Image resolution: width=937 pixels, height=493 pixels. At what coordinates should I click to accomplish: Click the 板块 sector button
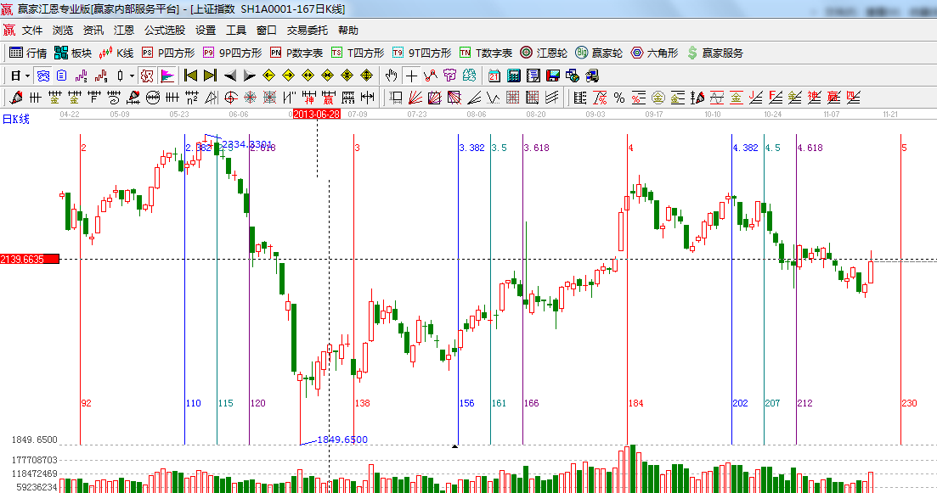tap(72, 53)
